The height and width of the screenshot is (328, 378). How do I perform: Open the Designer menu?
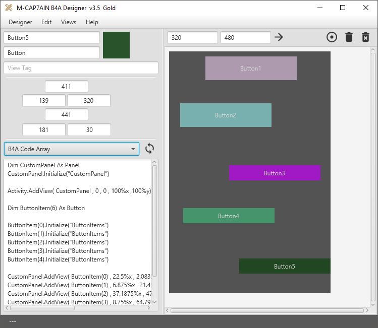(x=20, y=22)
